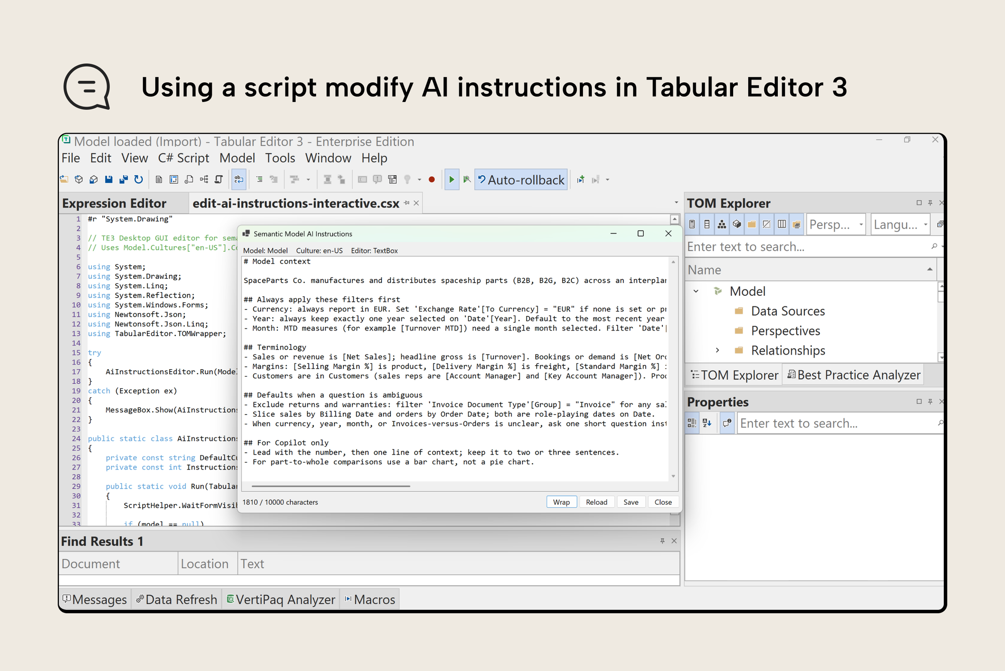This screenshot has width=1005, height=671.
Task: Pin the edit-ai-instructions-interactive.csx document tab
Action: tap(407, 203)
